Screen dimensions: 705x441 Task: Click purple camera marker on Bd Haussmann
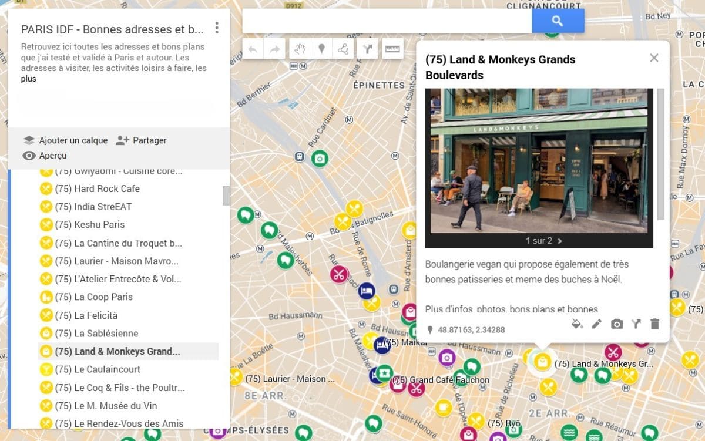[x=447, y=357]
